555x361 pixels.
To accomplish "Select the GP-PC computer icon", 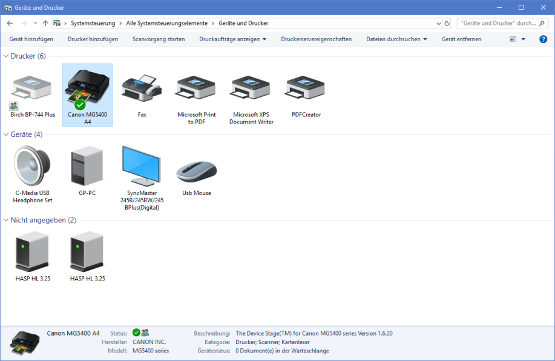I will coord(87,171).
